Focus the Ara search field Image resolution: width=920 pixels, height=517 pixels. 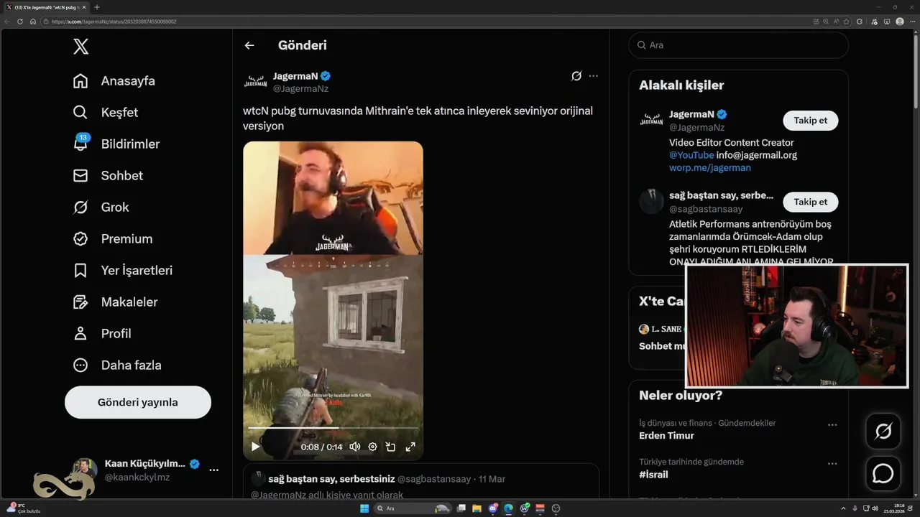(x=738, y=45)
